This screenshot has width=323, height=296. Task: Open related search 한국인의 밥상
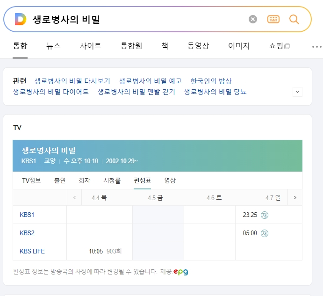211,81
